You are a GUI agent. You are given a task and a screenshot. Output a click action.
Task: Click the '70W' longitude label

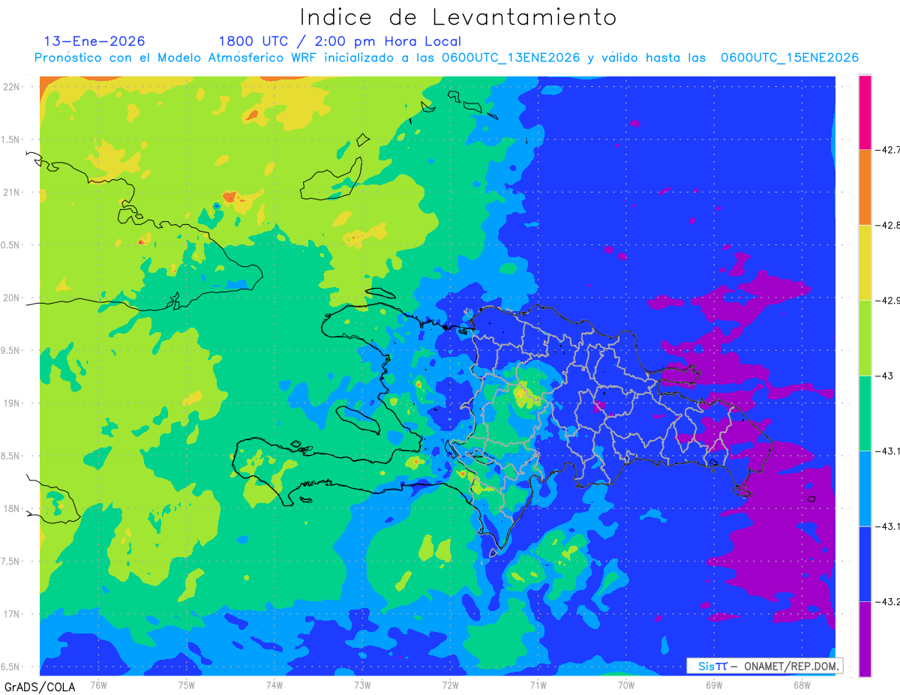[x=626, y=685]
